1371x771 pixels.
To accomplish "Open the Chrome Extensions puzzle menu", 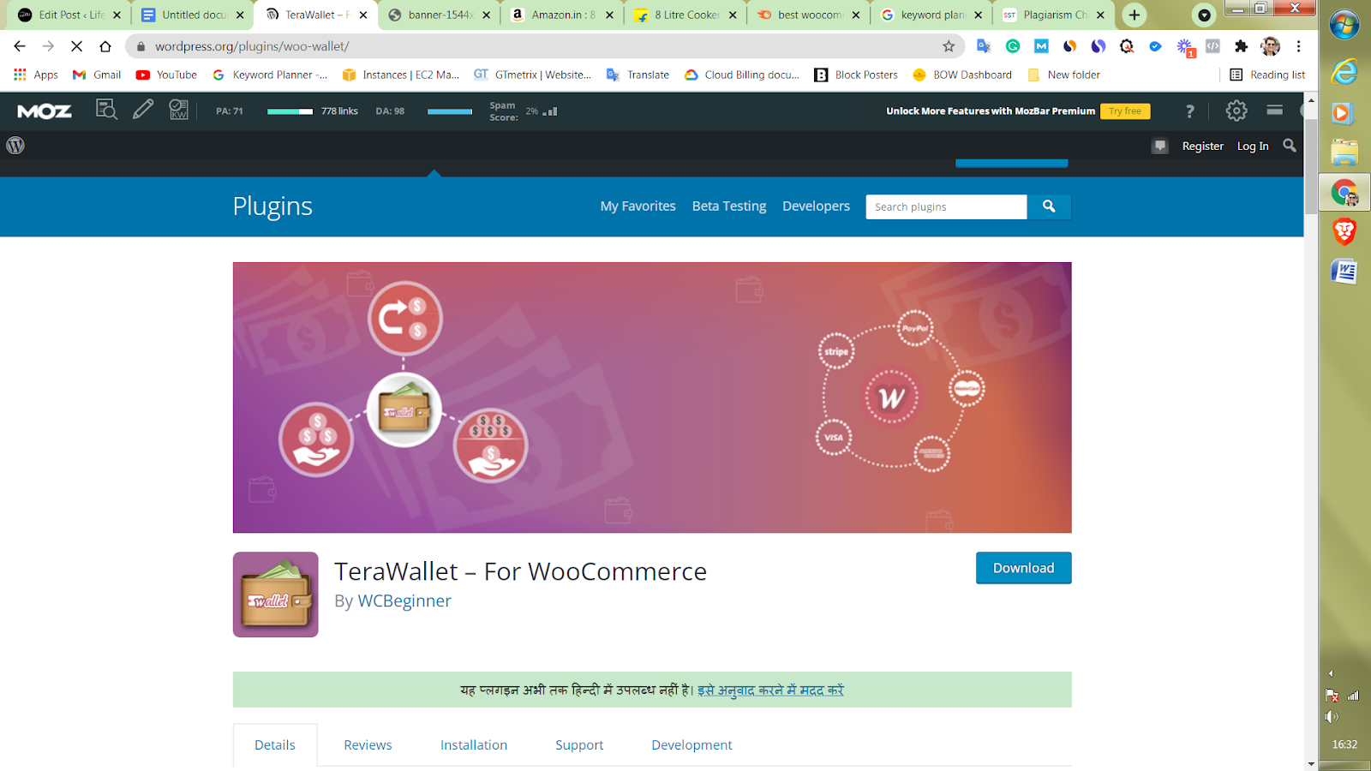I will [1241, 46].
